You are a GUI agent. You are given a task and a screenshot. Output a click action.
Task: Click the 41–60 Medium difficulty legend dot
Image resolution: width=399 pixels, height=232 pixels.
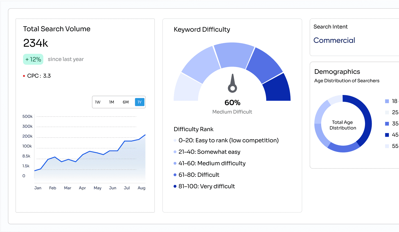(175, 164)
